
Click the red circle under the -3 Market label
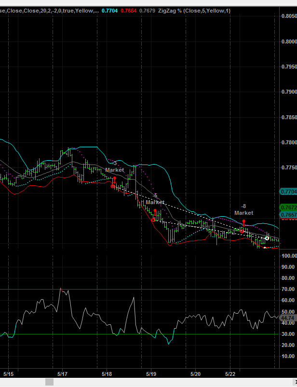[113, 186]
